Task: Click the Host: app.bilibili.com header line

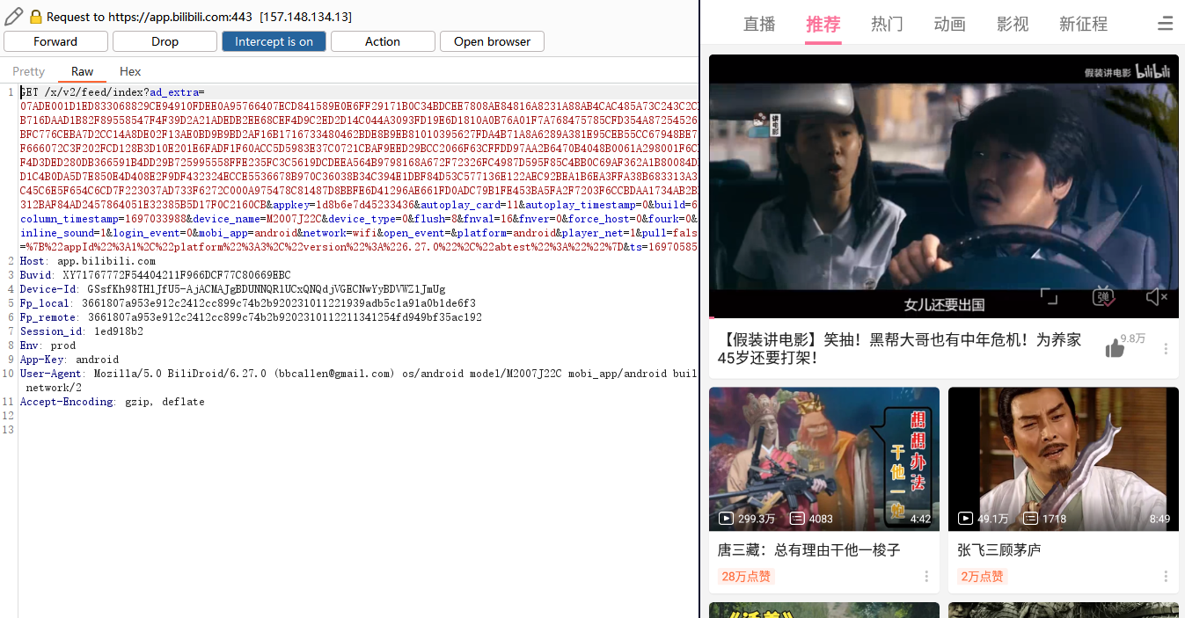Action: point(88,261)
